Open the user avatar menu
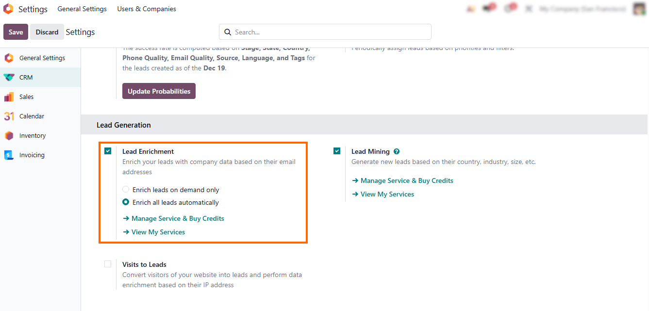 pyautogui.click(x=638, y=9)
